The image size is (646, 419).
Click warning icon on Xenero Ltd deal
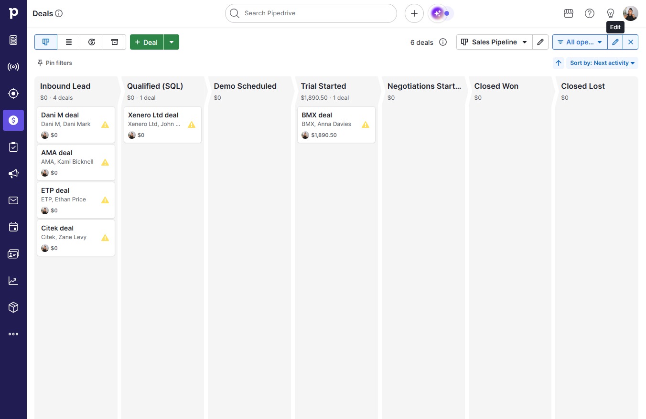pos(192,125)
